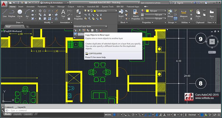Toggle object snap in status bar
Image resolution: width=222 pixels, height=118 pixels.
click(150, 115)
